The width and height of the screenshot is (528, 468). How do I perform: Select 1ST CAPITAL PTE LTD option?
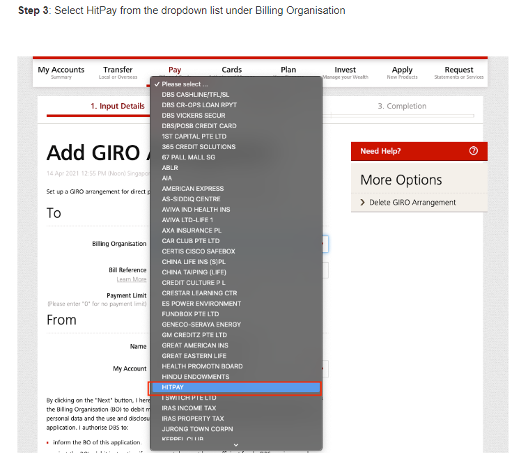[x=236, y=136]
